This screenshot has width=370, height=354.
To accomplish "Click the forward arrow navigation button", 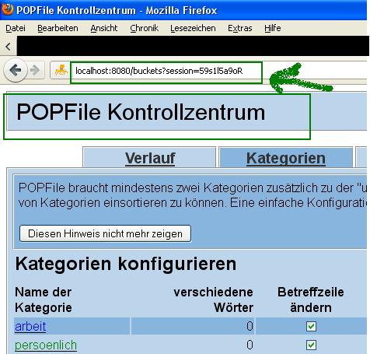I will coord(35,70).
